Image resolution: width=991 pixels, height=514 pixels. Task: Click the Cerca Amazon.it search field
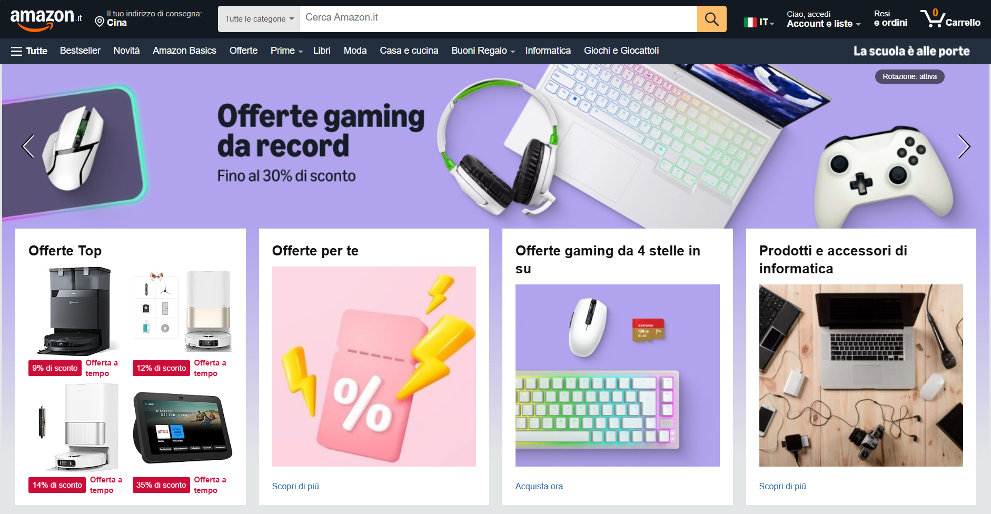tap(498, 19)
